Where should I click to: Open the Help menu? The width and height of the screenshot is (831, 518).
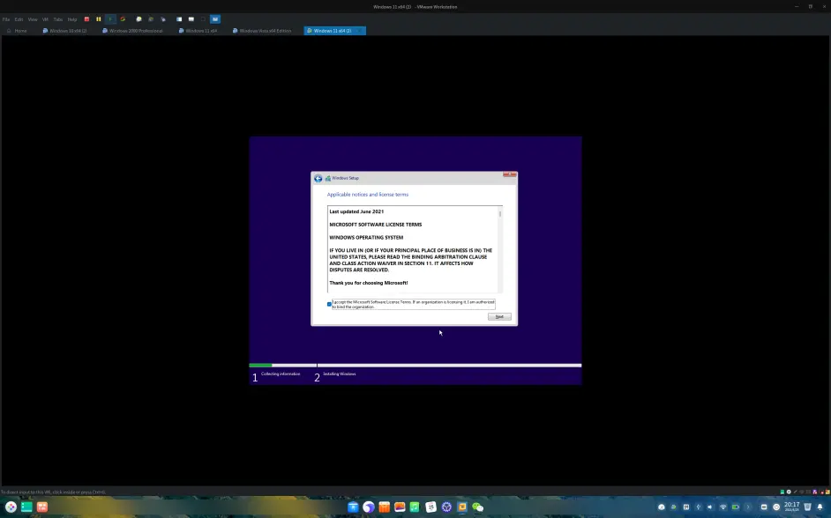tap(72, 19)
